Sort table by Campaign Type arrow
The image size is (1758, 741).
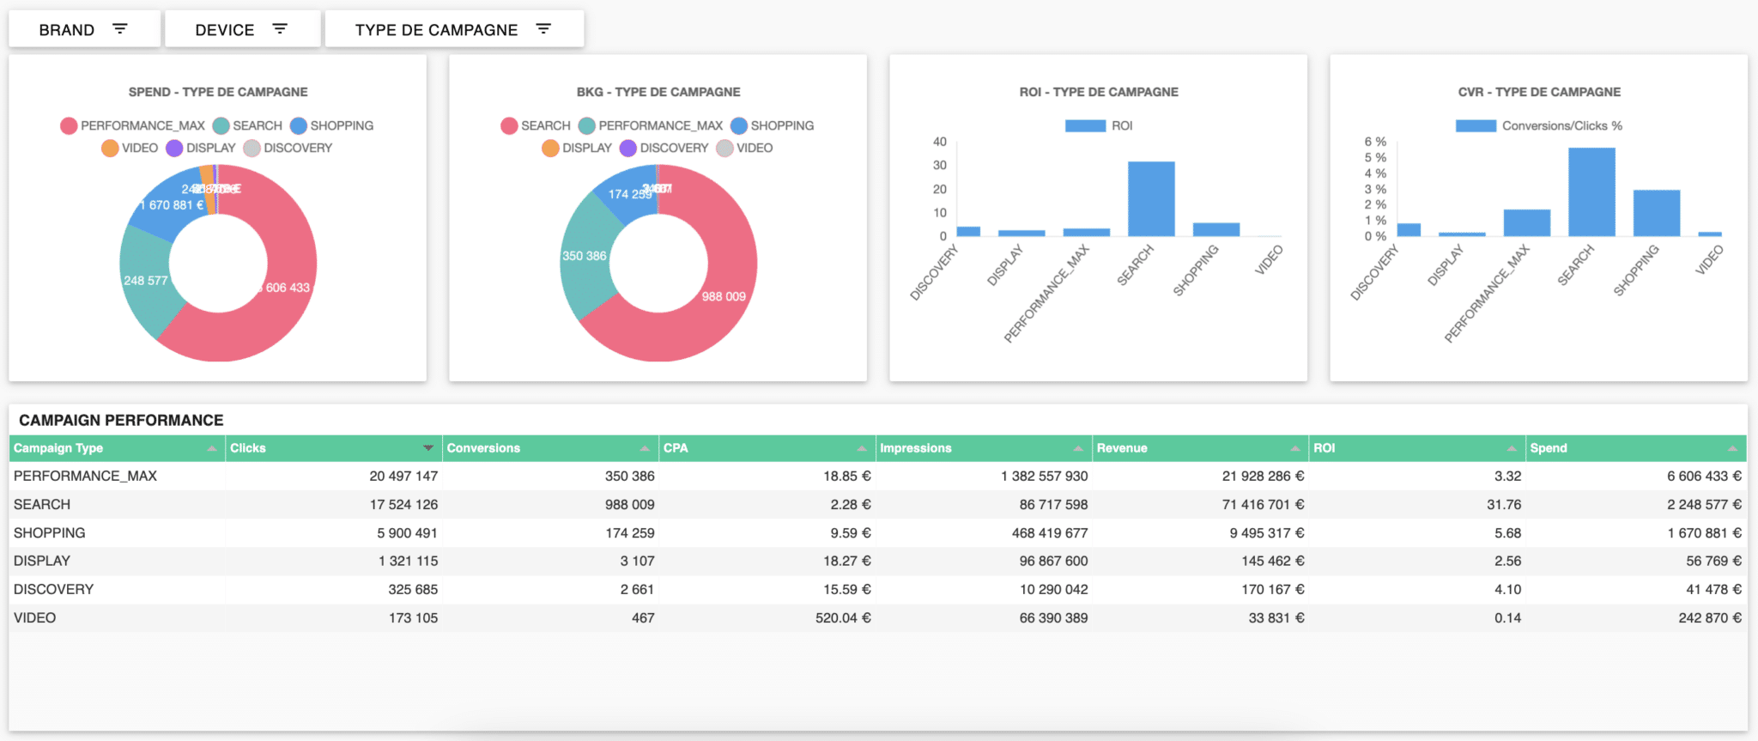212,448
